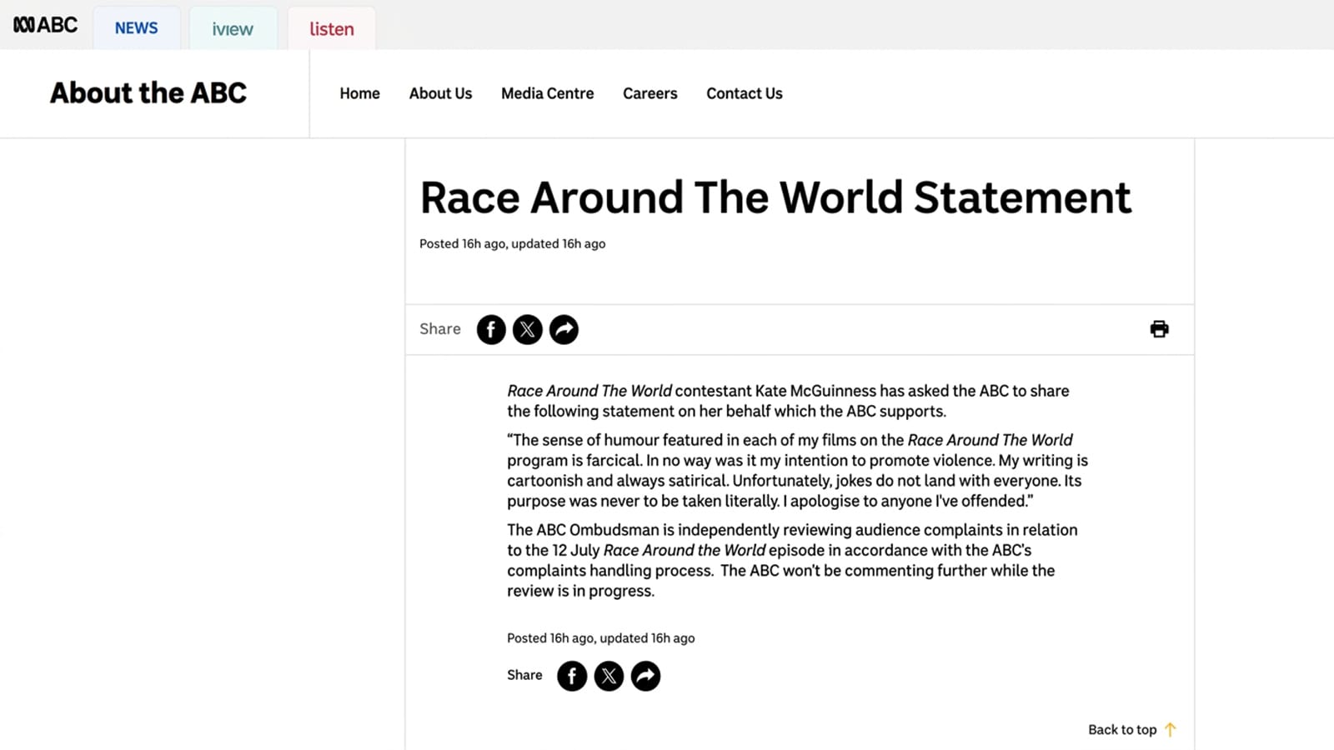Click the quoted 'sense of humour' paragraph
1334x750 pixels.
(797, 470)
